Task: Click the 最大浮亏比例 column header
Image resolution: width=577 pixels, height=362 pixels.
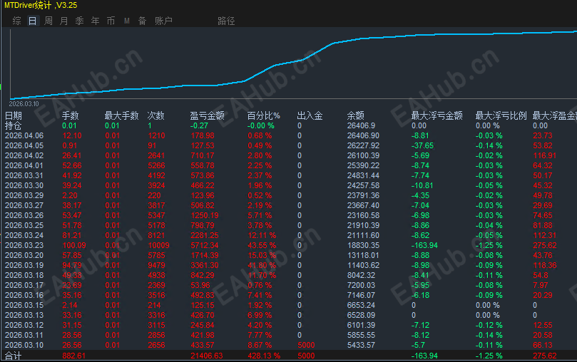Action: [x=501, y=115]
